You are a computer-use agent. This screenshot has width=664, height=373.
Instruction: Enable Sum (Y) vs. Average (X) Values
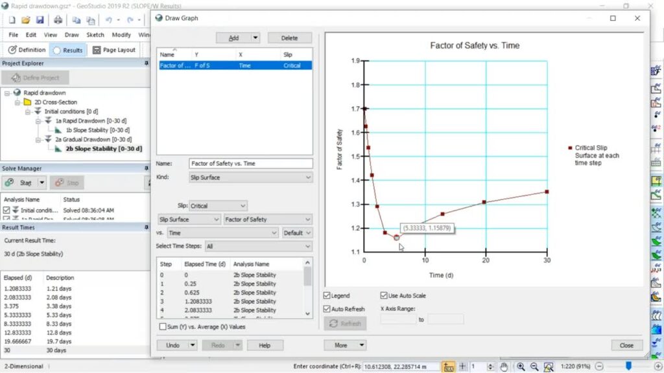[163, 327]
